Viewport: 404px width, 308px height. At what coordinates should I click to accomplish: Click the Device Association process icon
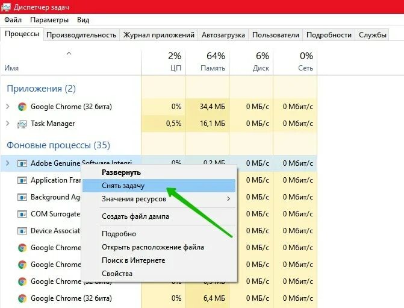(22, 231)
